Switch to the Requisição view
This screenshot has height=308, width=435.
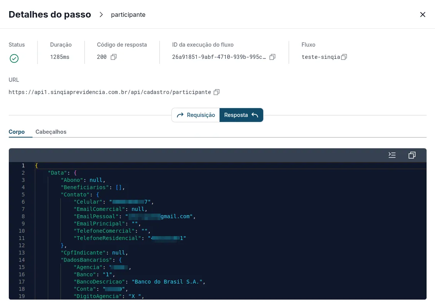click(x=196, y=115)
